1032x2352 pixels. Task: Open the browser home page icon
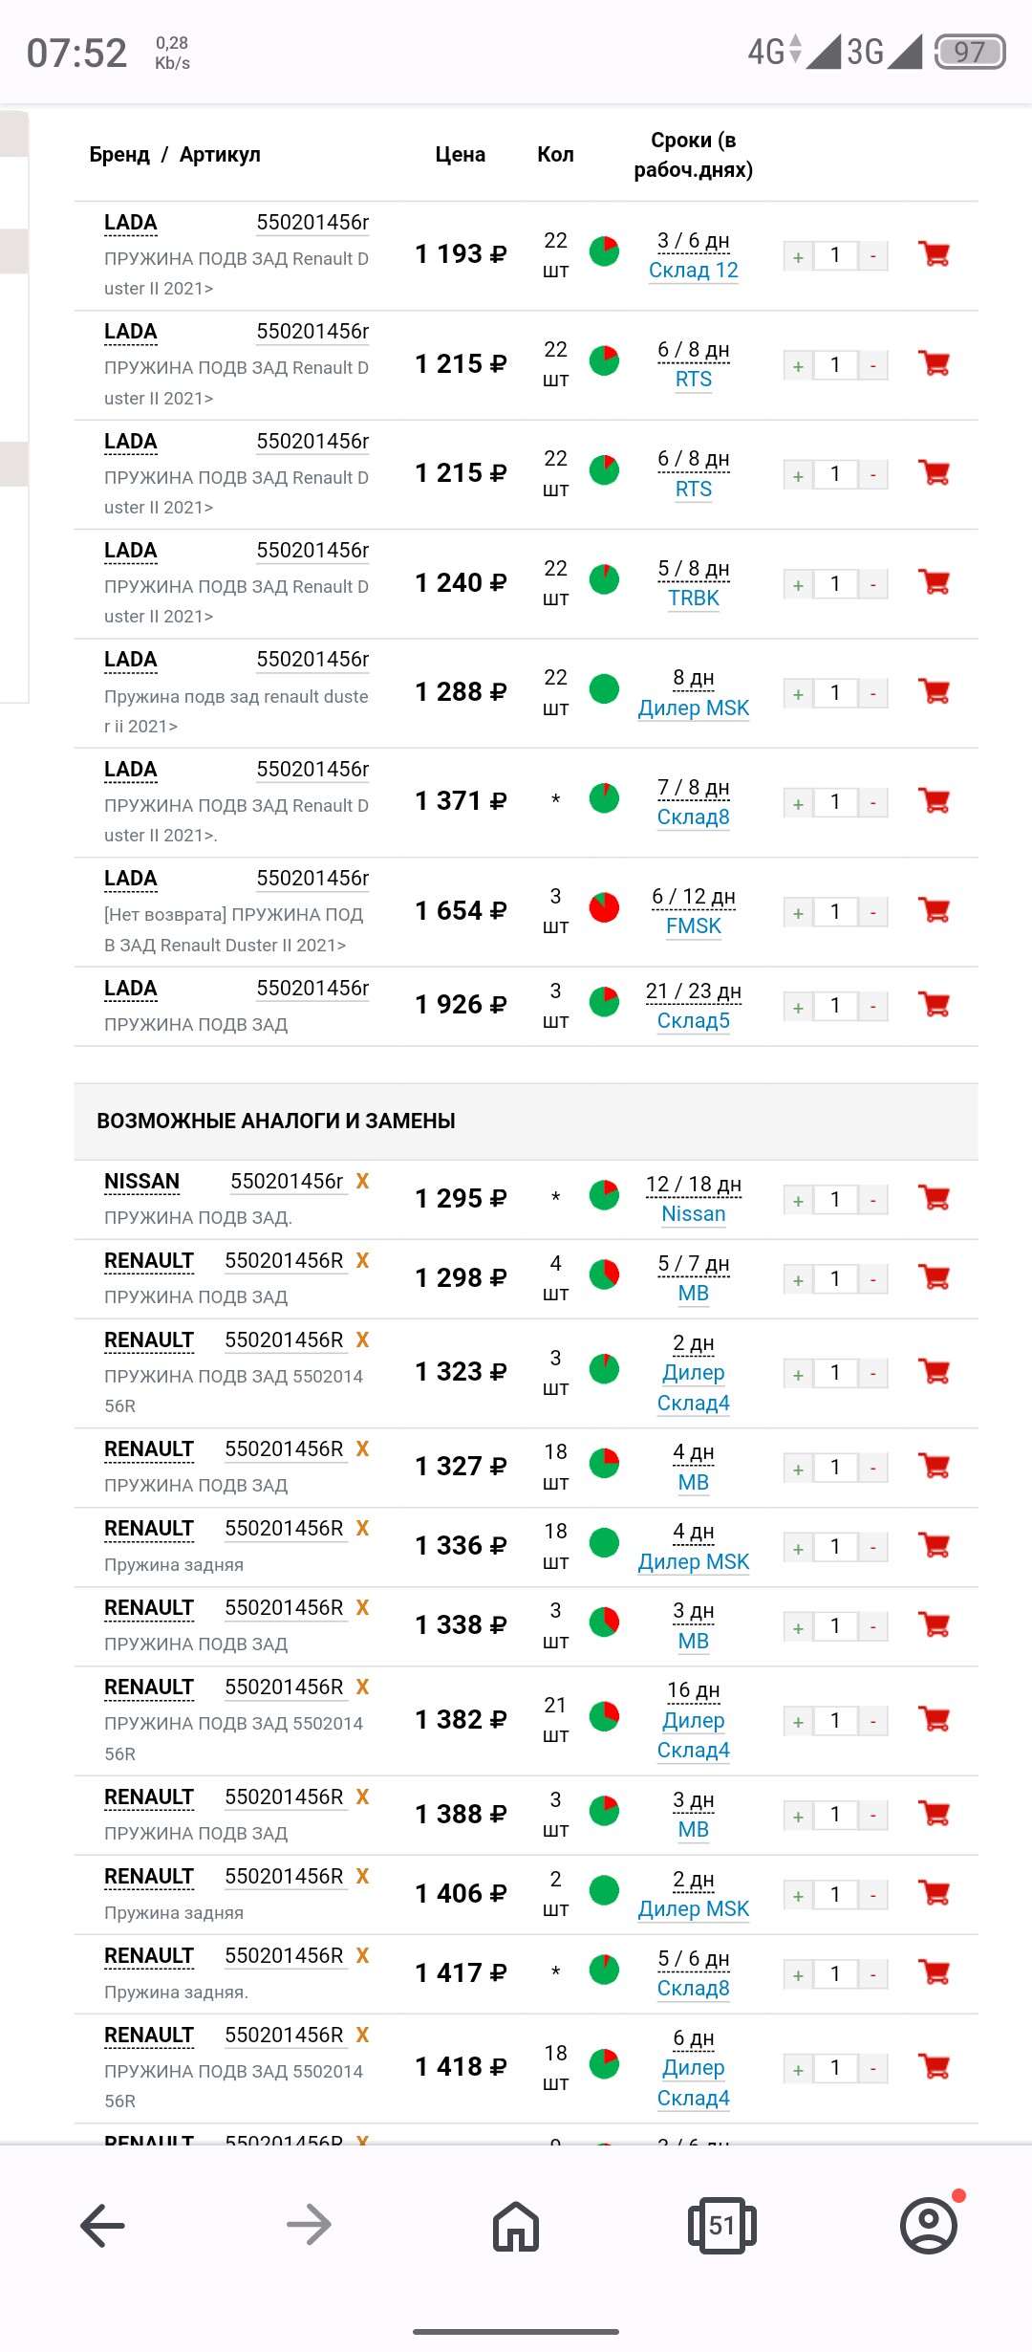pos(516,2225)
